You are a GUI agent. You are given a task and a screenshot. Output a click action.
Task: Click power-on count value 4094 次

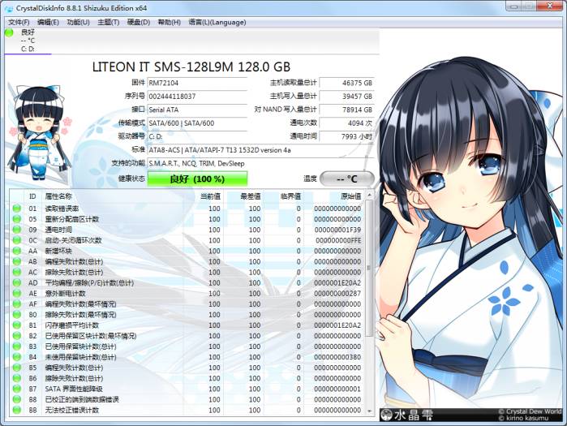[x=346, y=123]
